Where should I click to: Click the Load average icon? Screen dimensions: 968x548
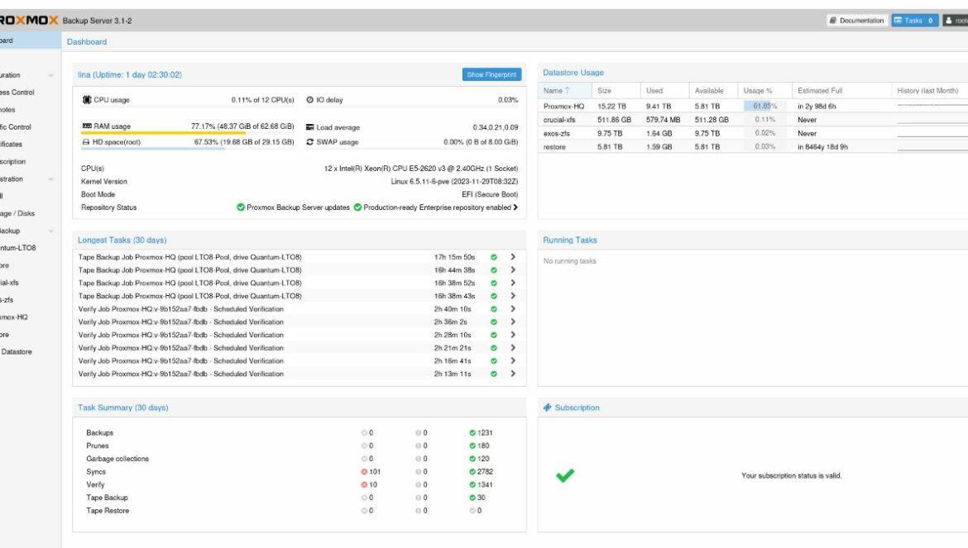(310, 127)
